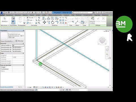Click the Open folder icon in quick access toolbar
136x102 pixels.
point(6,12)
